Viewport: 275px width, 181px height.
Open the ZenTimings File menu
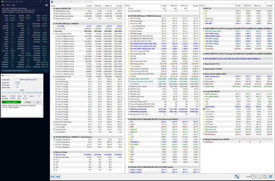coord(3,5)
